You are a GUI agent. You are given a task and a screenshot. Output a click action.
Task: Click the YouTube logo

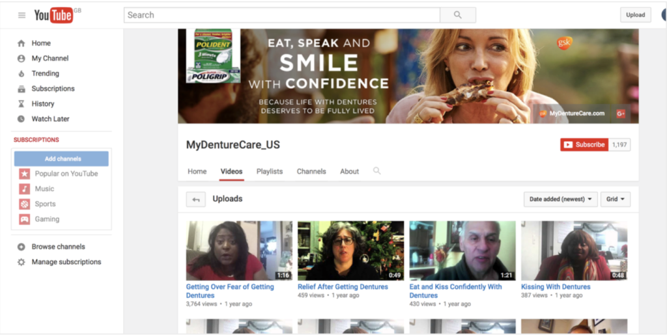tap(54, 15)
